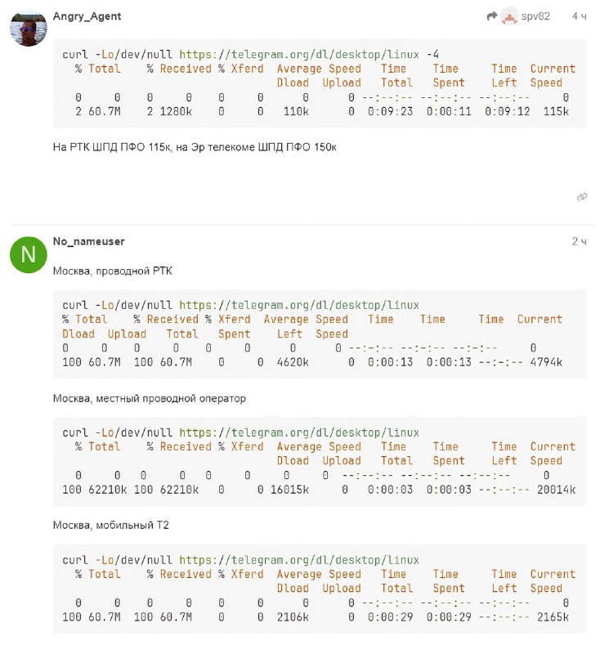Open the spv82 channel avatar thumbnail
This screenshot has height=654, width=600.
[x=508, y=15]
